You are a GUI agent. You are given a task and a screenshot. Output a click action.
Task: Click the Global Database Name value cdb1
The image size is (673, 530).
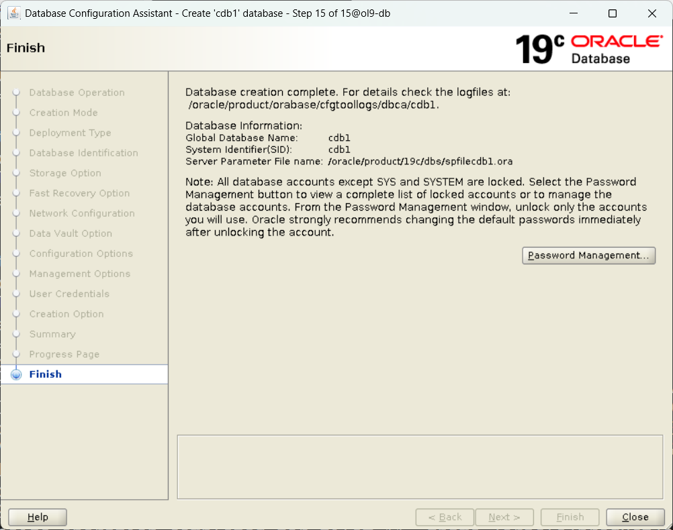(x=339, y=138)
